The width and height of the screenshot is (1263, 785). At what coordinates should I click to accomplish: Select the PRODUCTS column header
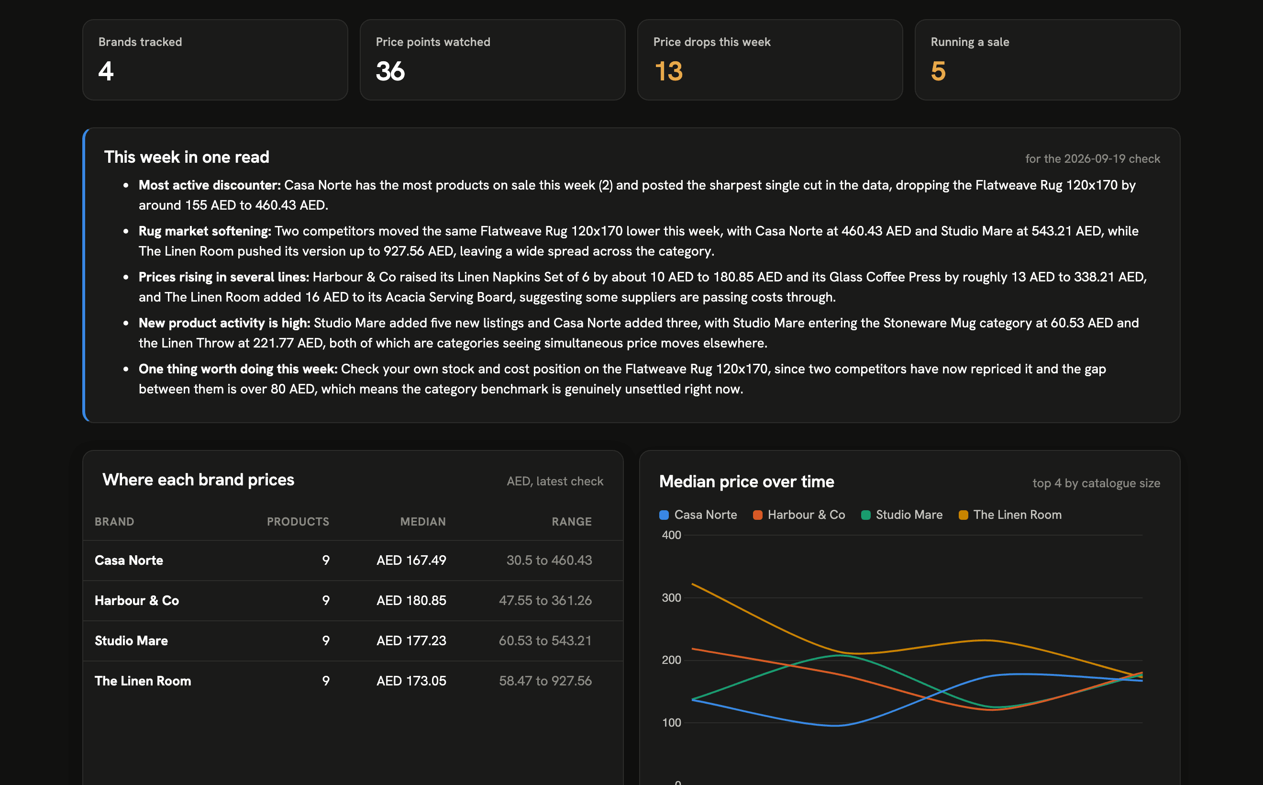click(298, 522)
